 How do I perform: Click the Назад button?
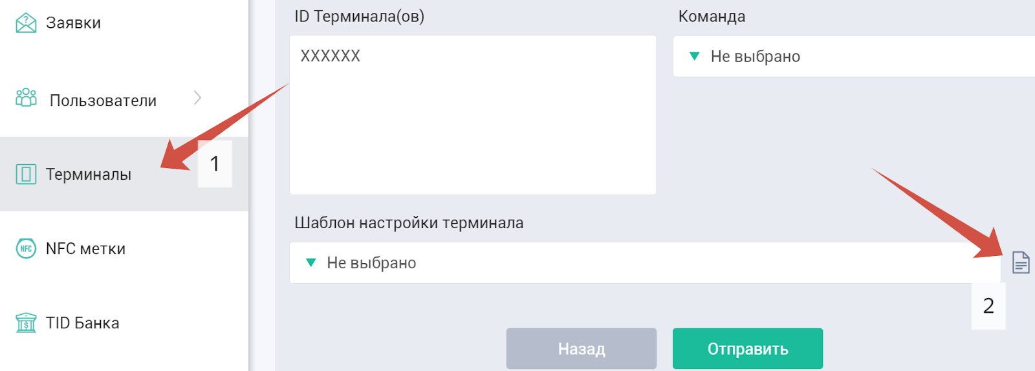point(582,348)
